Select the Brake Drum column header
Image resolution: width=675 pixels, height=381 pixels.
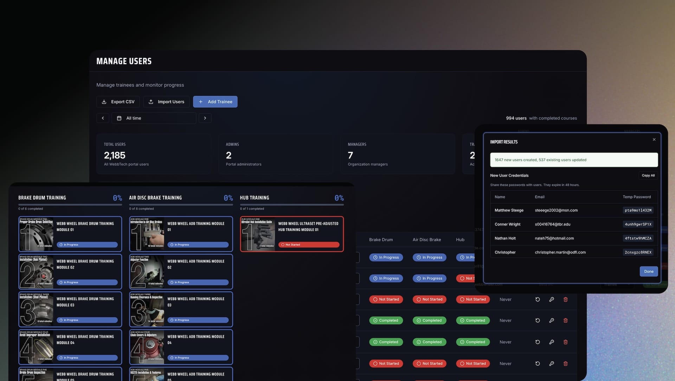click(x=381, y=239)
